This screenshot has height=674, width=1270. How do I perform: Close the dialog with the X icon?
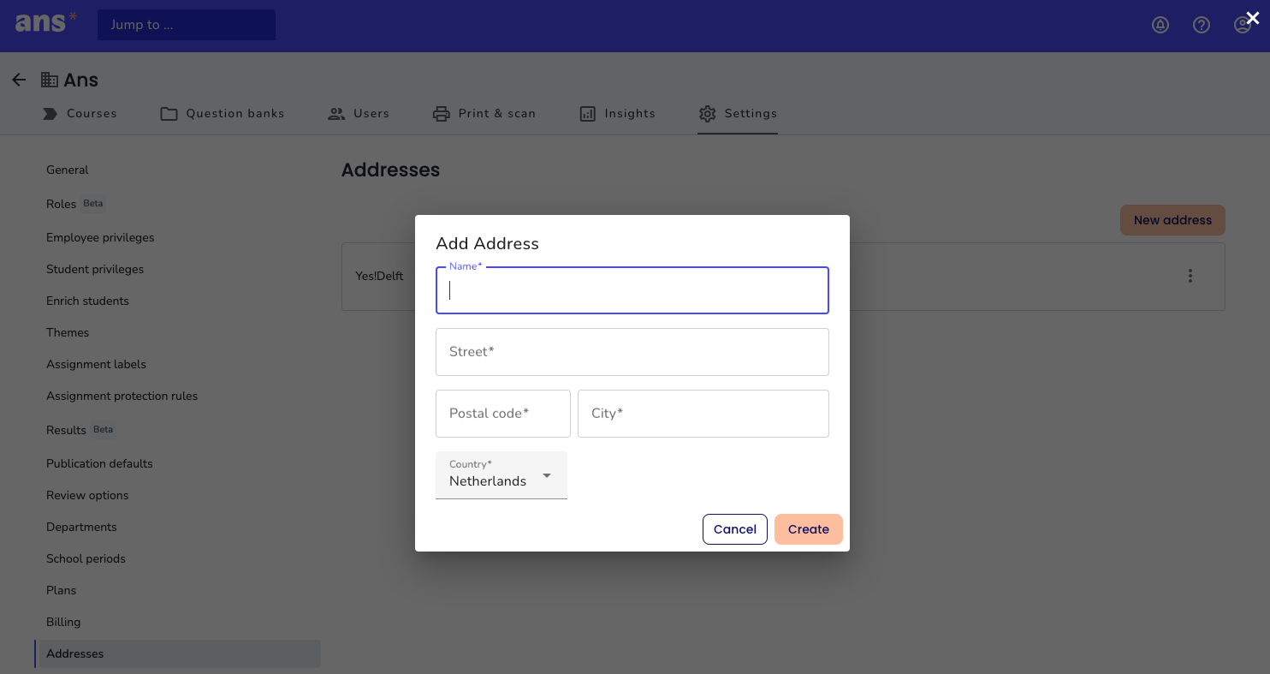tap(1253, 18)
